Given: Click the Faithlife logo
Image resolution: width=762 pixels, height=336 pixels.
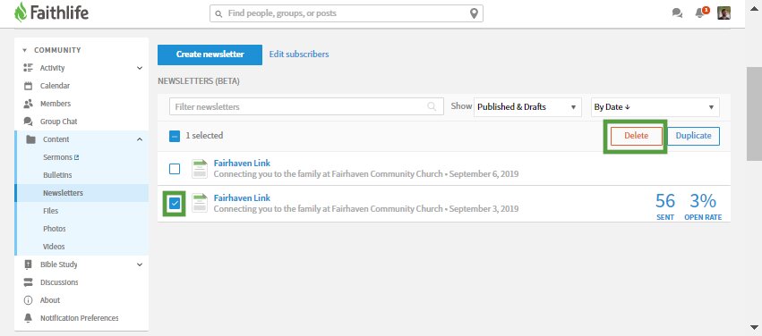Looking at the screenshot, I should pyautogui.click(x=52, y=13).
